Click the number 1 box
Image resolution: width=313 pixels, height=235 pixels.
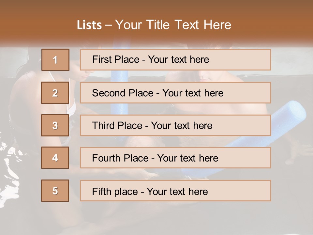55,60
